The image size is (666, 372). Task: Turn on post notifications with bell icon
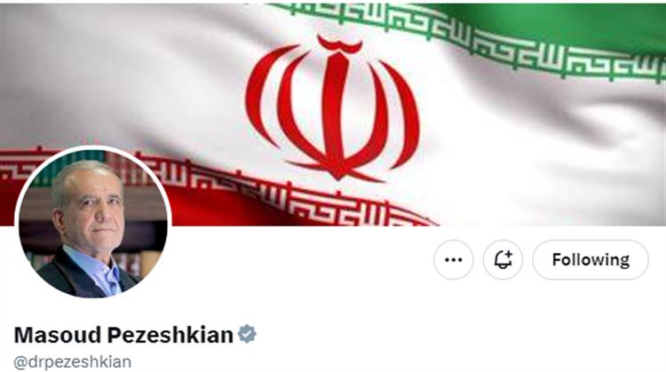503,259
